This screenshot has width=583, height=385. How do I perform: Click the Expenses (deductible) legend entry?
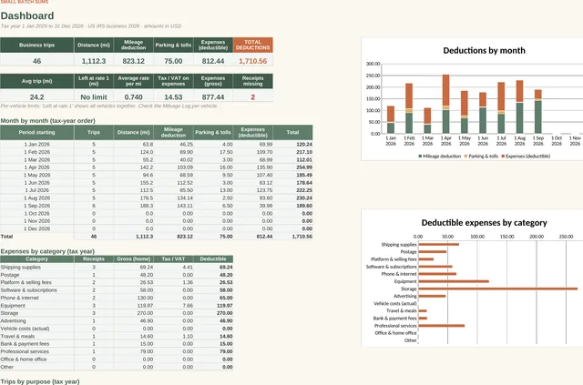point(526,157)
